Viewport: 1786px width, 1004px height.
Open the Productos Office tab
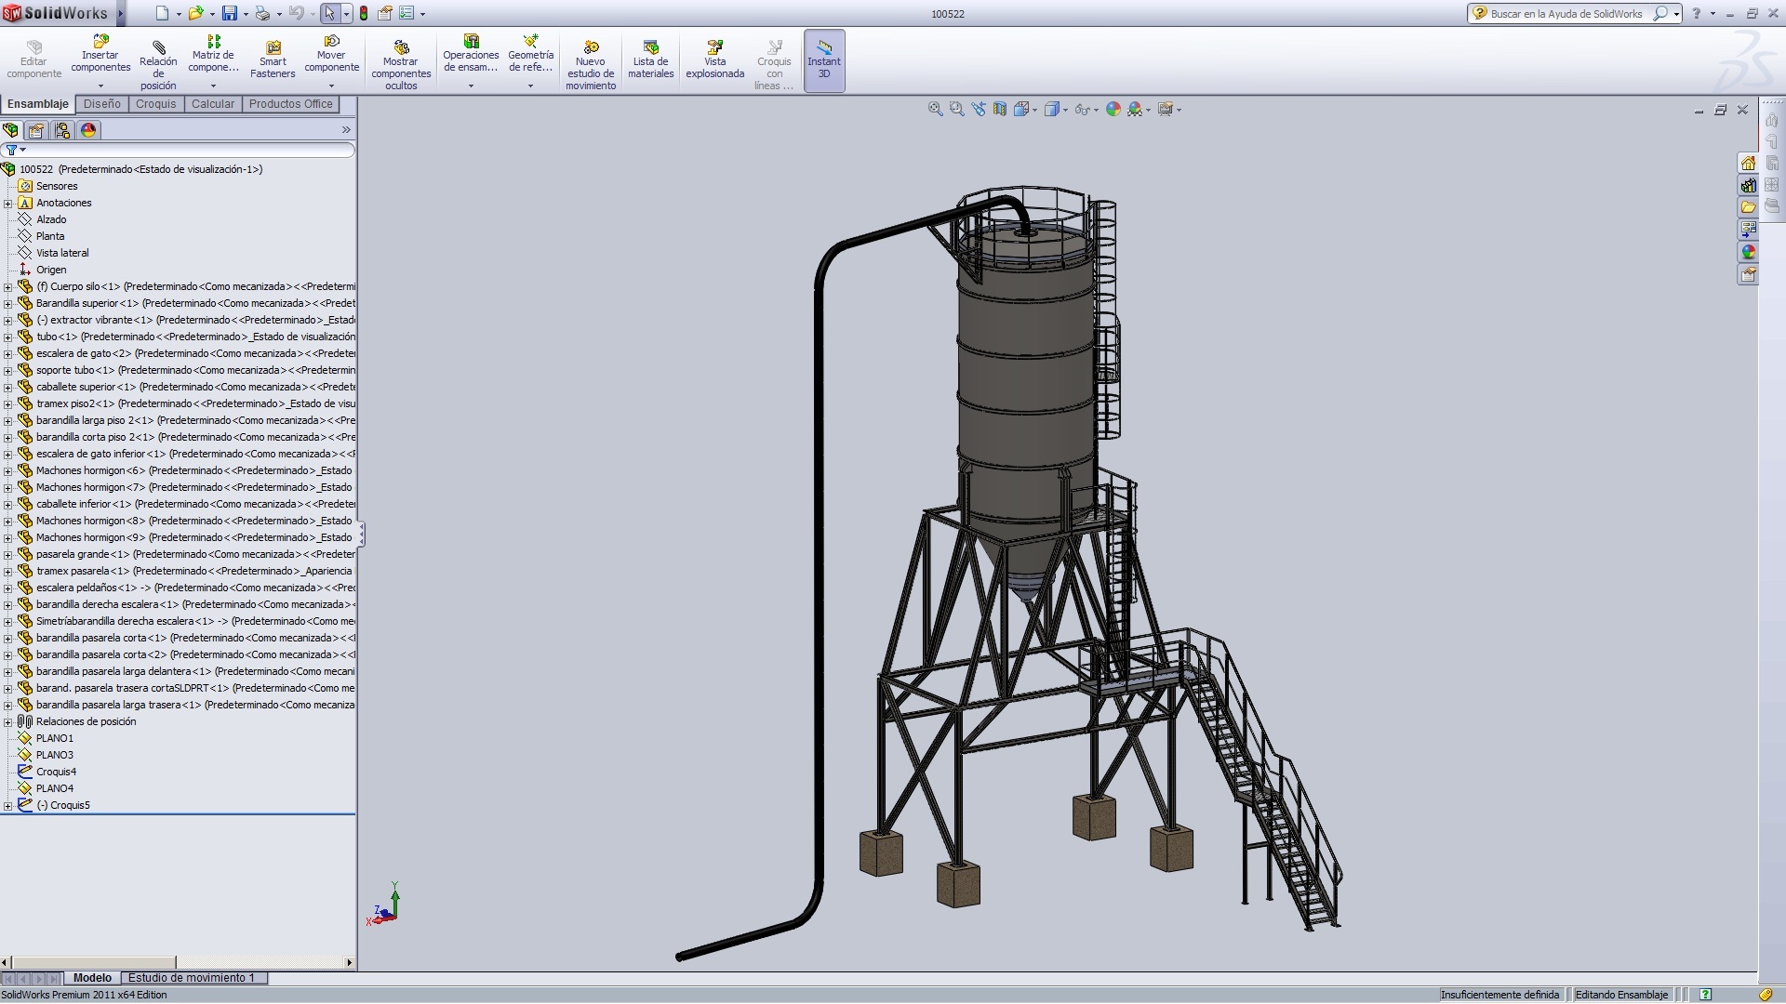pyautogui.click(x=290, y=104)
